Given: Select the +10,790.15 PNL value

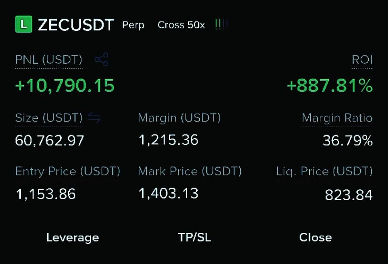Looking at the screenshot, I should (65, 86).
